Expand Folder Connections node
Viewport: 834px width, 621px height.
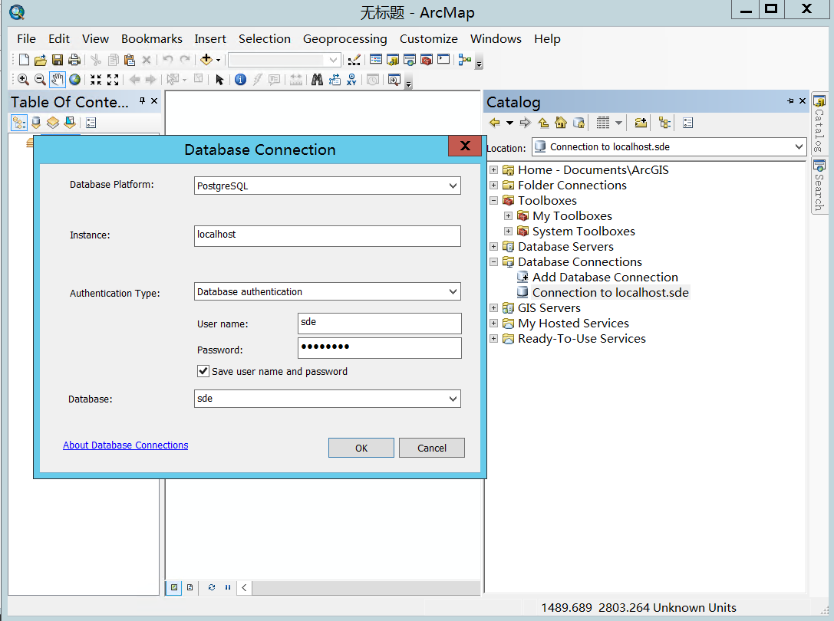(x=493, y=185)
